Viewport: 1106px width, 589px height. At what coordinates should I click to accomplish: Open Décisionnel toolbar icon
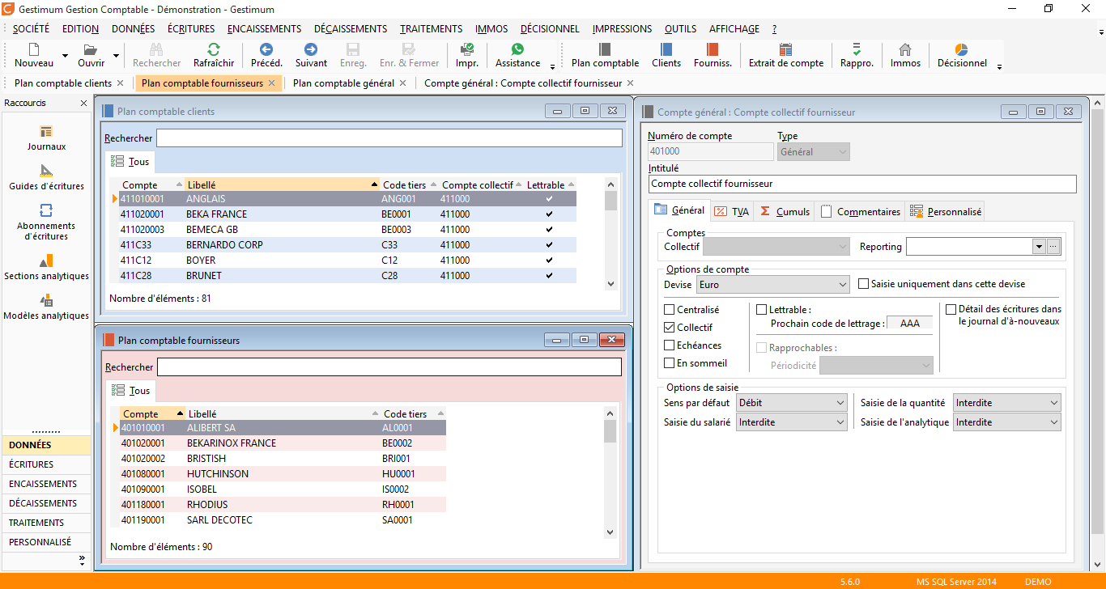coord(962,49)
